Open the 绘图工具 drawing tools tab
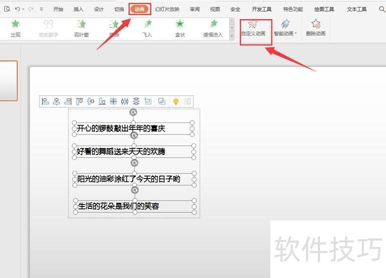 tap(324, 9)
